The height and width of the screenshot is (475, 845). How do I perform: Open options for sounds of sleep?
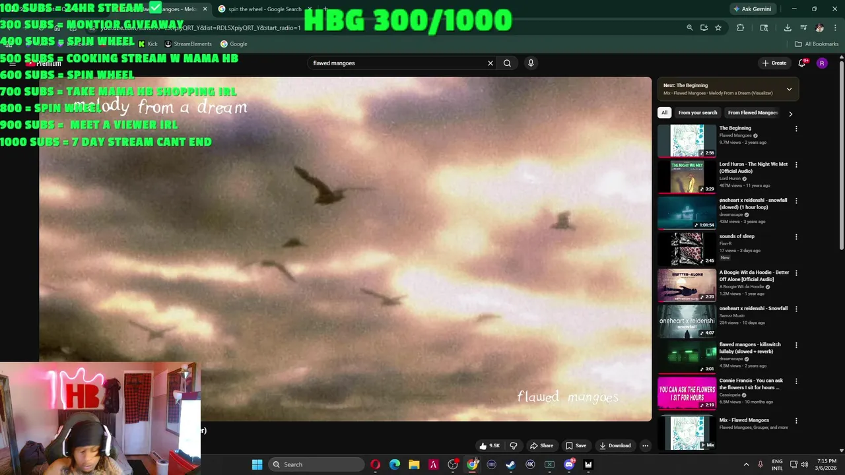click(796, 237)
